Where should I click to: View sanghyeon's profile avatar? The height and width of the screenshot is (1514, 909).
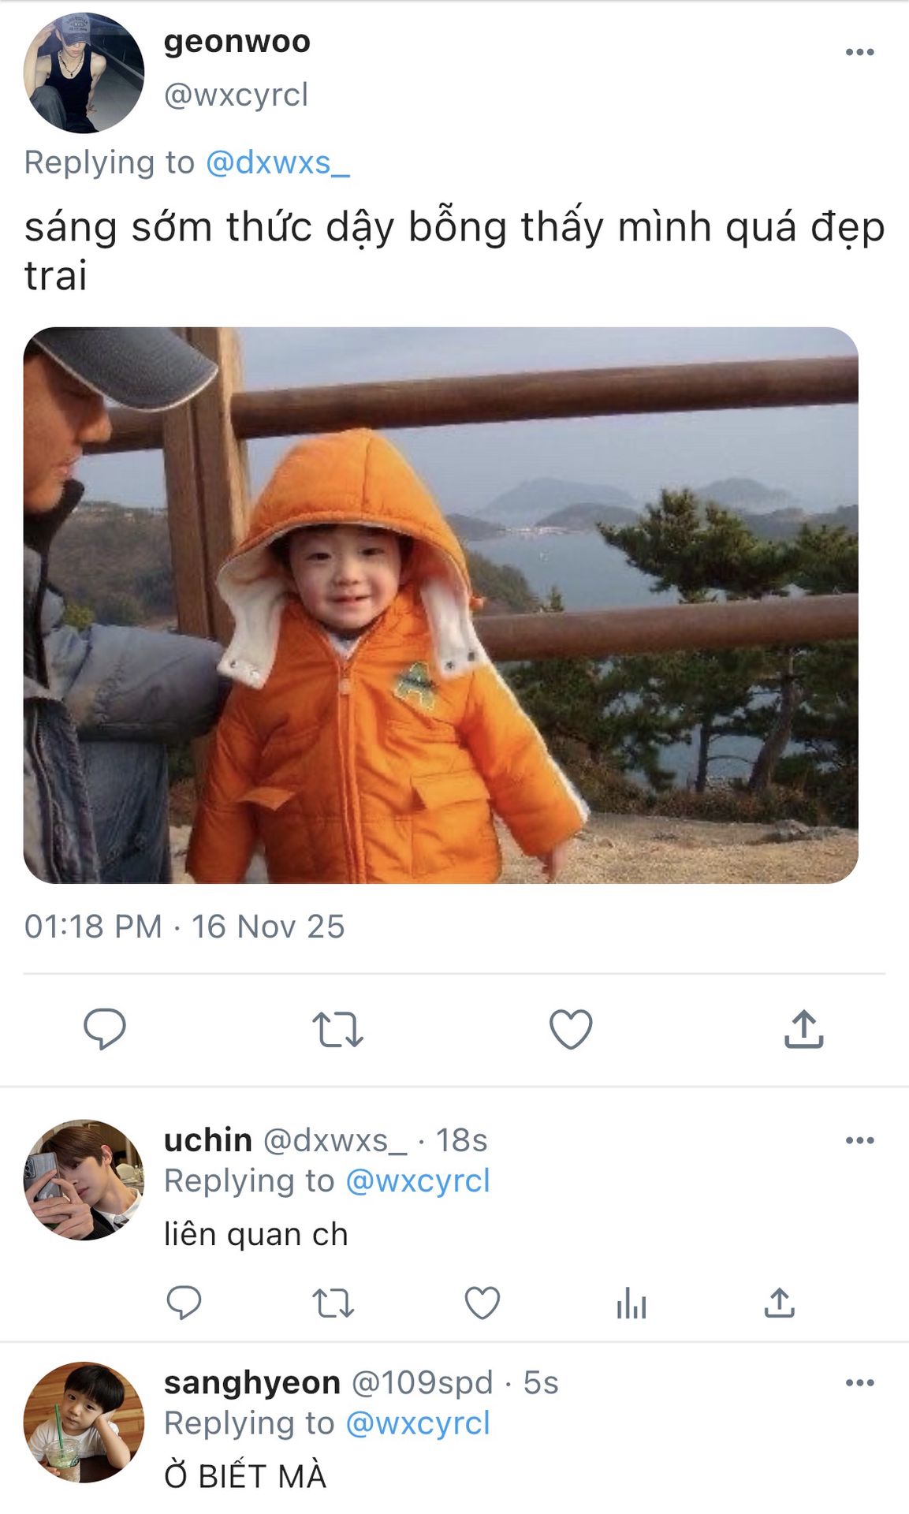(84, 1422)
